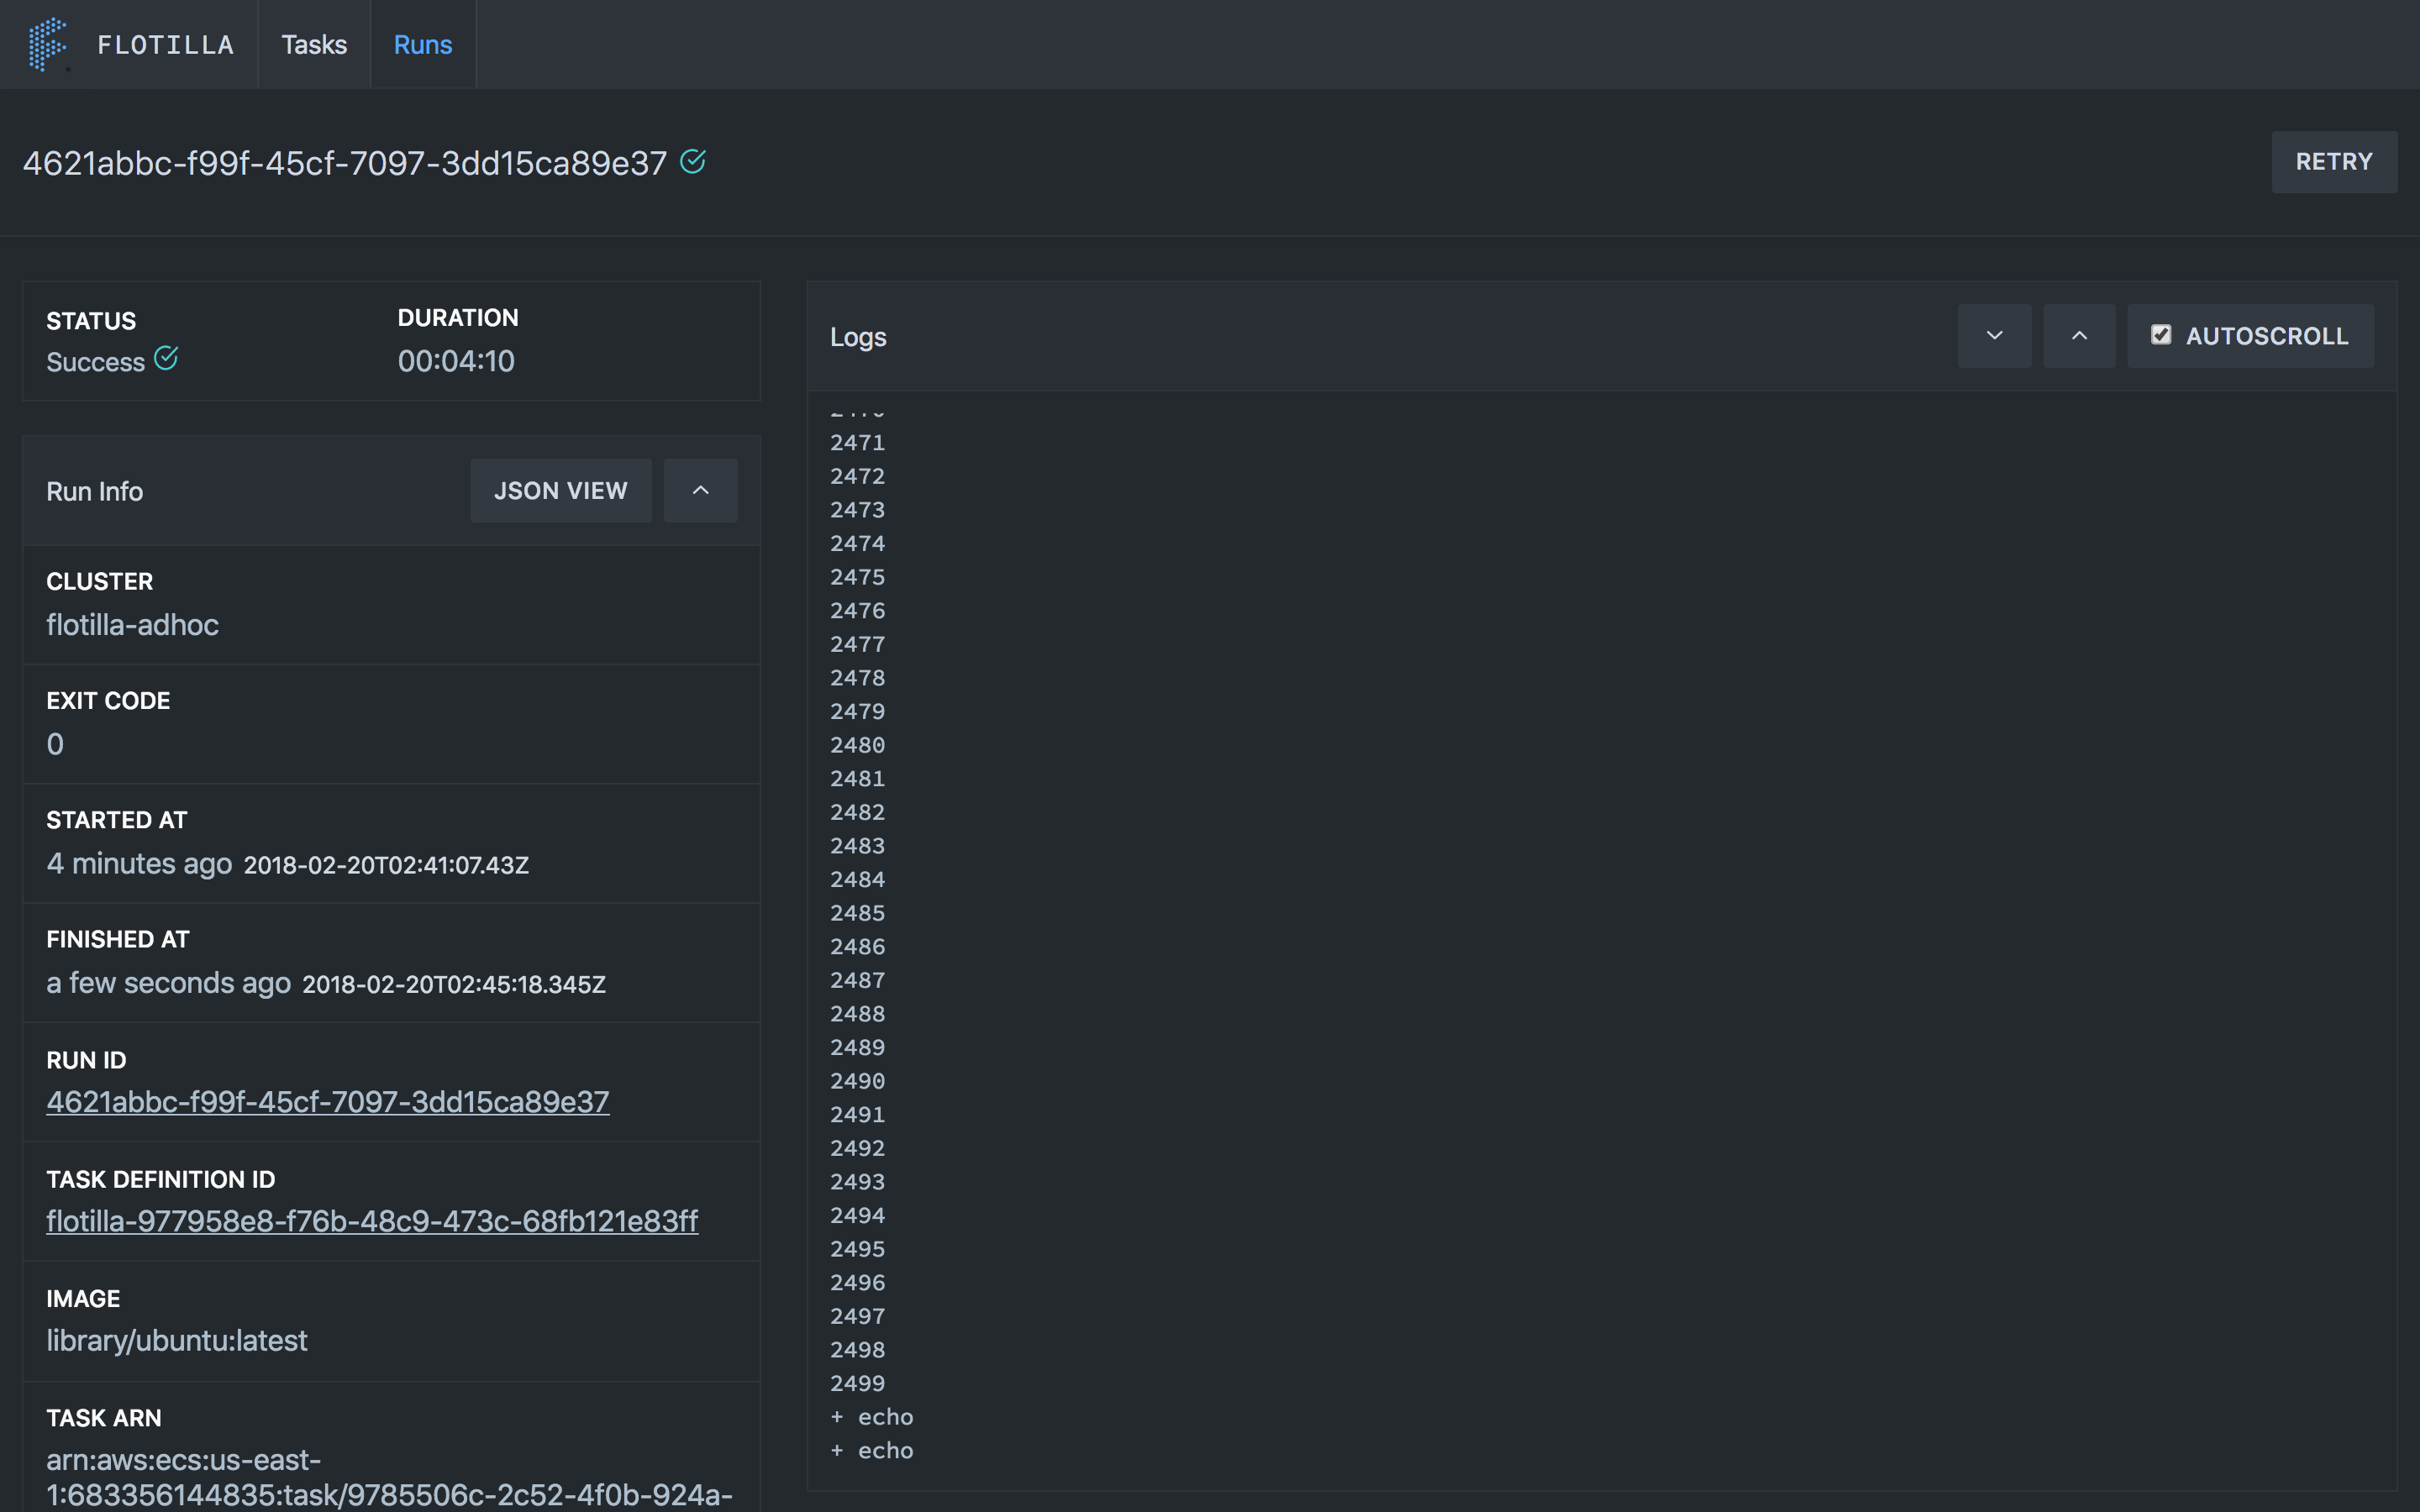Click the first '+ echo' log line
The height and width of the screenshot is (1512, 2420).
pos(872,1417)
